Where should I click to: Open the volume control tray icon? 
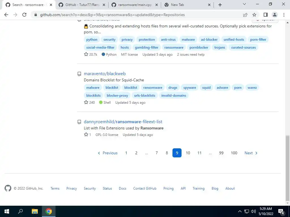point(253,211)
